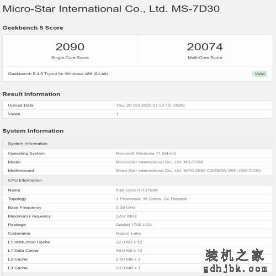
Task: Click the 1 Processor, 16 Cores, 24 Threads value
Action: pos(151,199)
